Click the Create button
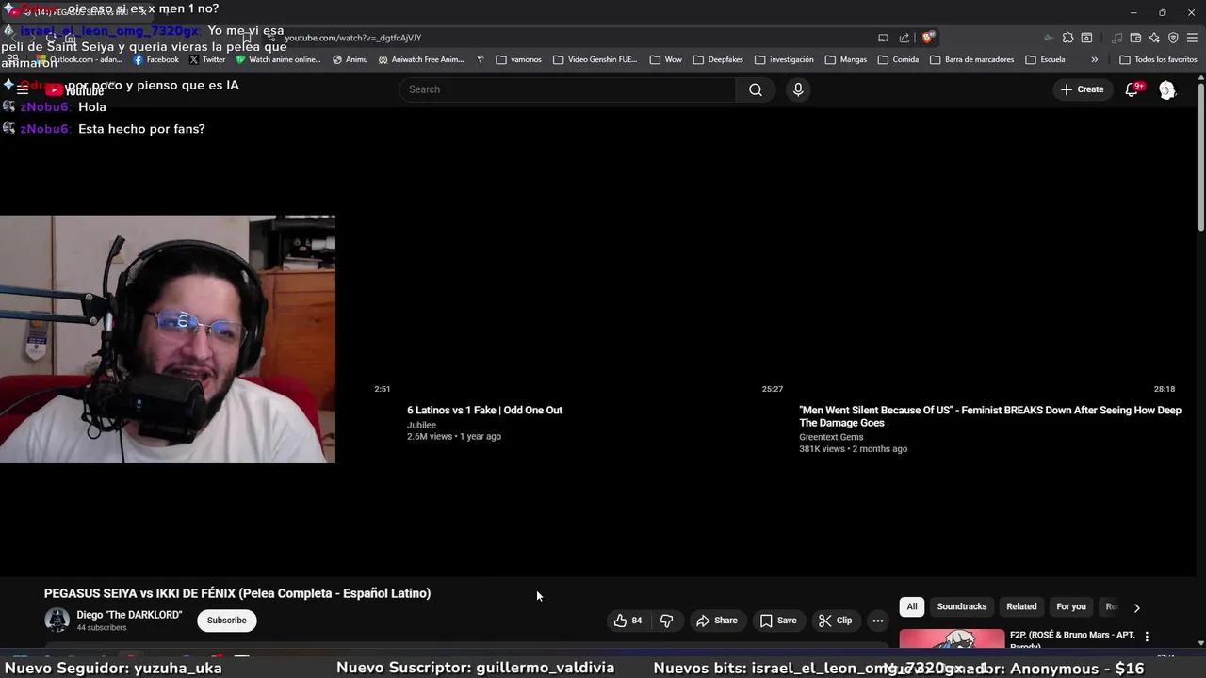The image size is (1206, 678). 1082,89
